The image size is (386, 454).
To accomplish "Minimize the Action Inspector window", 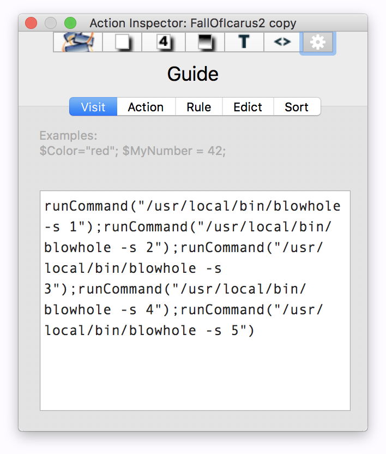I will tap(51, 23).
